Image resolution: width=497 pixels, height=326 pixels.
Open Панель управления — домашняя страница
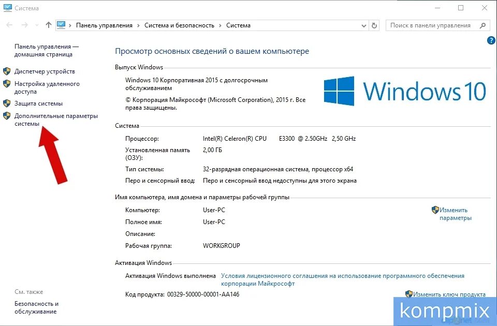tap(46, 50)
